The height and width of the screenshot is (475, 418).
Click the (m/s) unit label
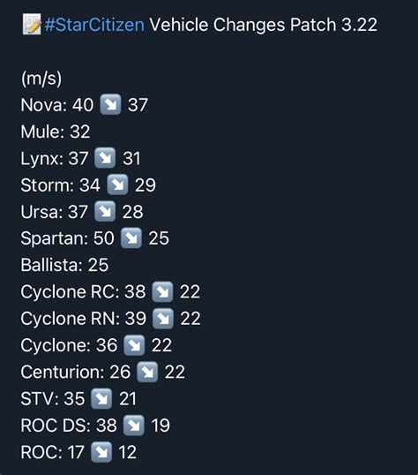(41, 79)
